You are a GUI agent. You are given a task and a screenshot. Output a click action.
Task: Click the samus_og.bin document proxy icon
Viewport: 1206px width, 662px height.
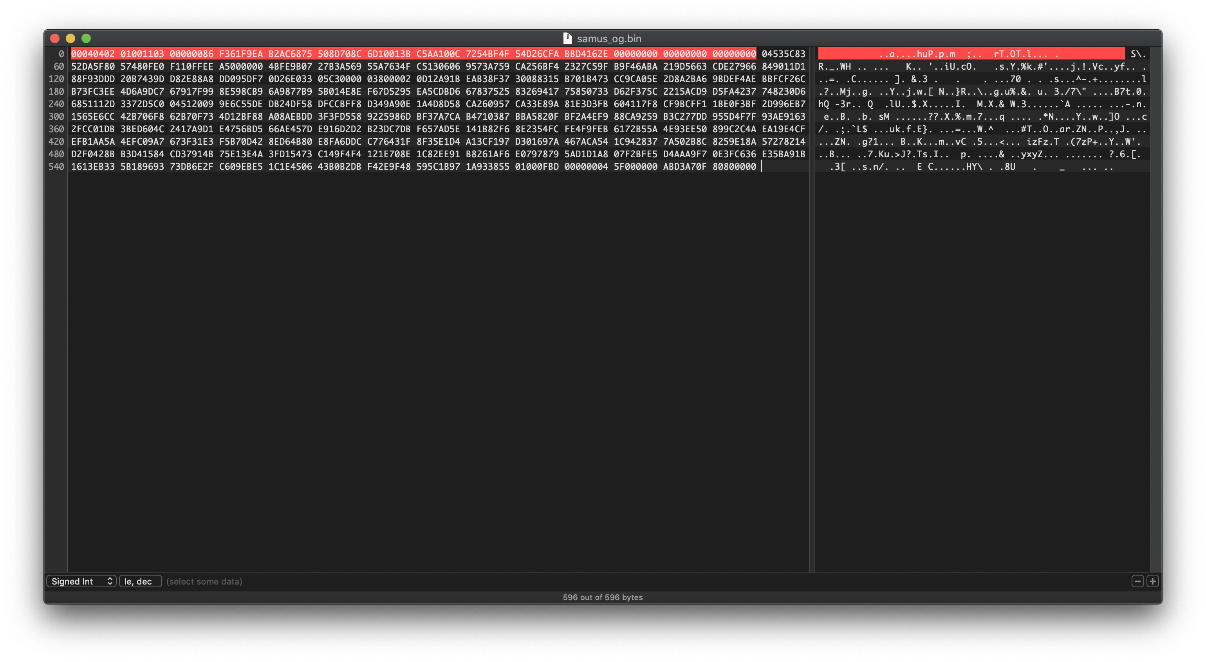pos(567,38)
